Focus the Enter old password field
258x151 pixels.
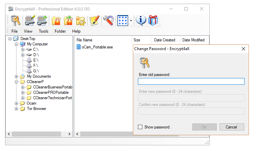pyautogui.click(x=191, y=81)
